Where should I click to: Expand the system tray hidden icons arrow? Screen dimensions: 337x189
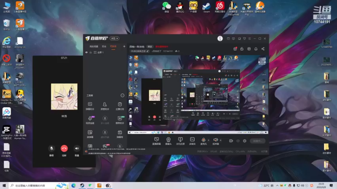click(277, 186)
